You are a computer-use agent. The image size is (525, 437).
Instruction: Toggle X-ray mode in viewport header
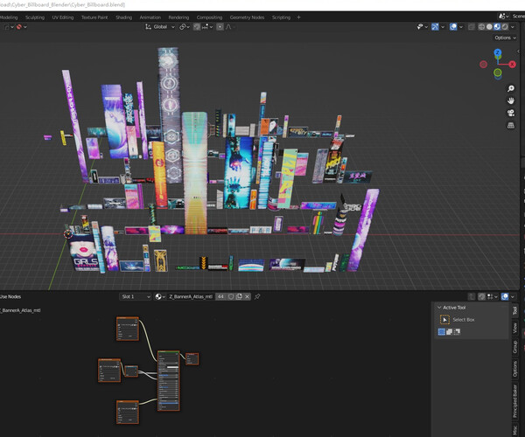click(471, 27)
